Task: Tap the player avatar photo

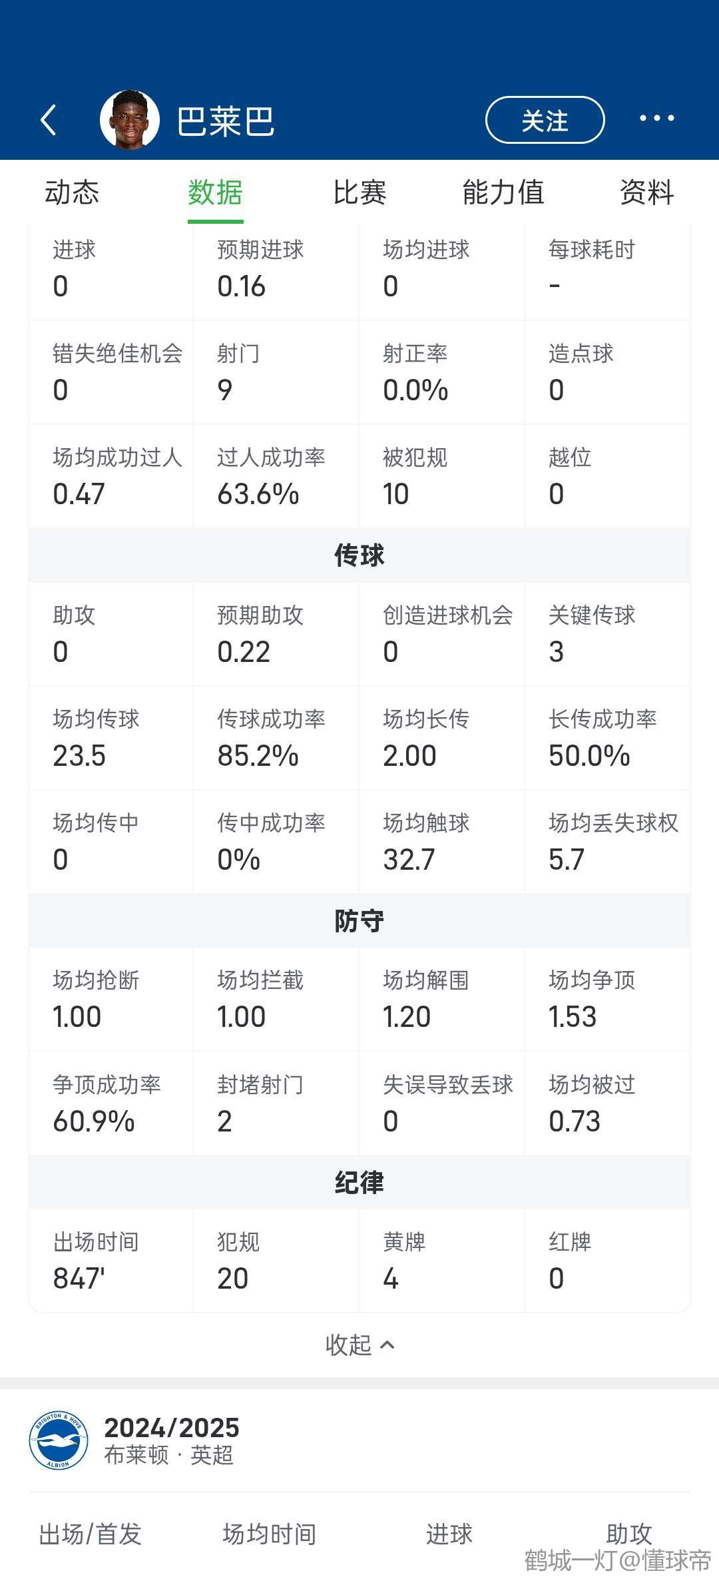Action: point(130,120)
